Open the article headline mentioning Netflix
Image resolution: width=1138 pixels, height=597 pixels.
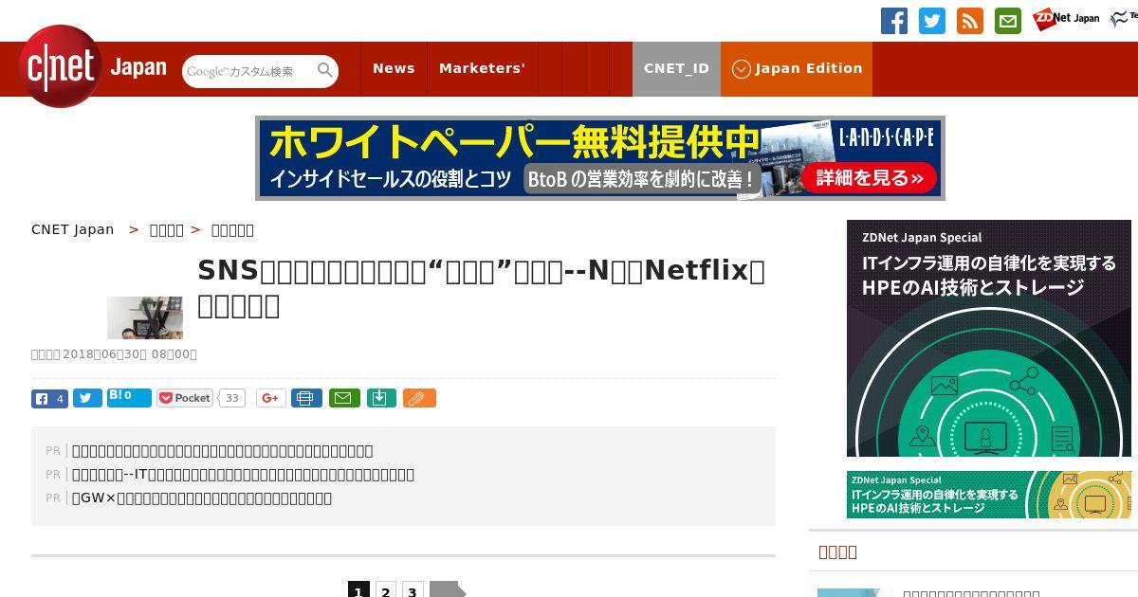481,287
